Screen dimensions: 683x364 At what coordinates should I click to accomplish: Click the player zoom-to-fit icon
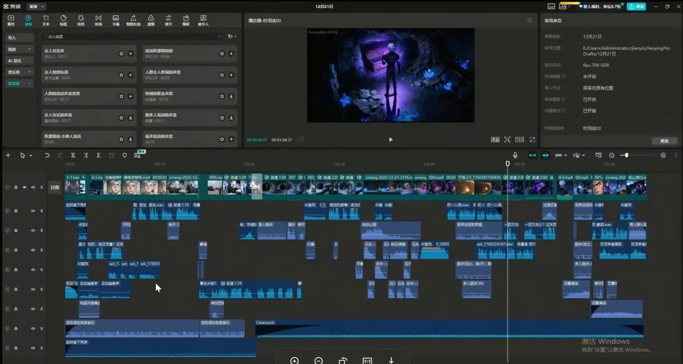[x=507, y=140]
